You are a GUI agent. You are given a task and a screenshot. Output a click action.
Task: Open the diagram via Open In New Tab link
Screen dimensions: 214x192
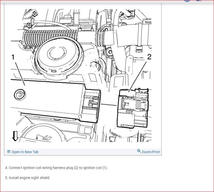click(25, 152)
